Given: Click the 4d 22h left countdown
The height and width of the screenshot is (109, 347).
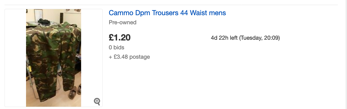Looking at the screenshot, I should (224, 38).
